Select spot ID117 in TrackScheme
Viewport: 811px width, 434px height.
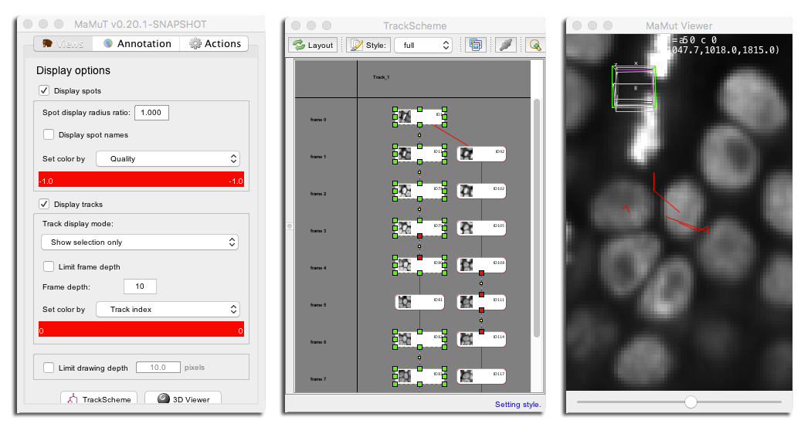pos(481,376)
